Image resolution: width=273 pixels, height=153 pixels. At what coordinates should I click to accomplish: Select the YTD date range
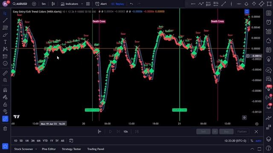point(45,141)
